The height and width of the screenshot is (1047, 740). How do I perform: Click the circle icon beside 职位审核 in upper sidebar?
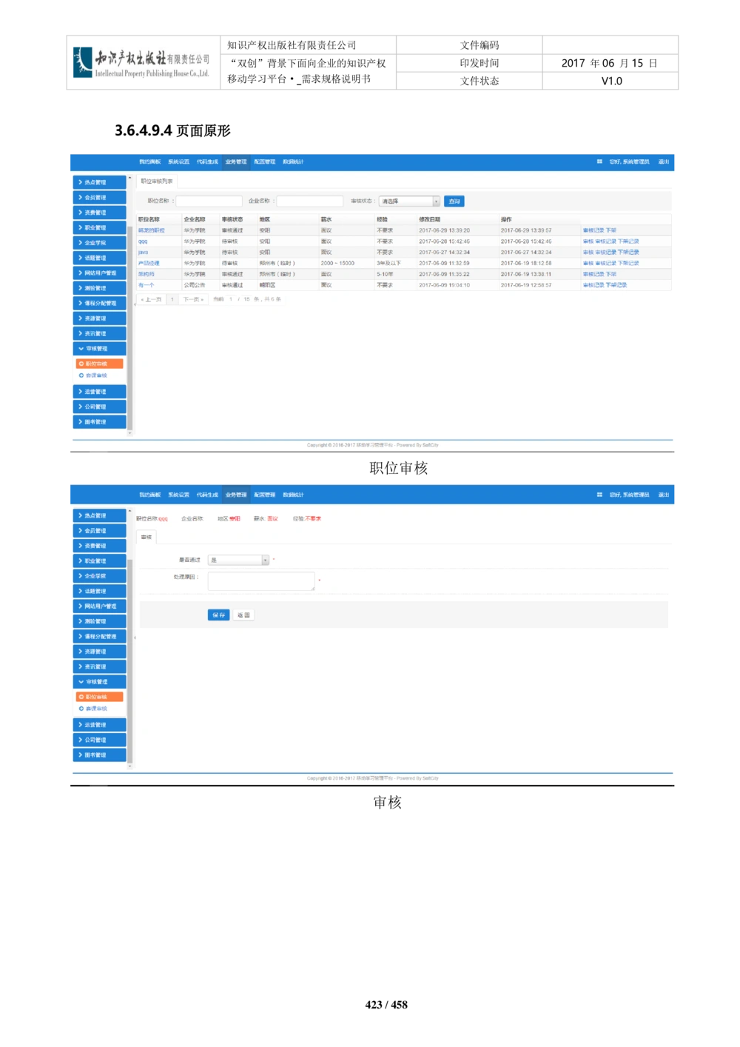click(81, 364)
